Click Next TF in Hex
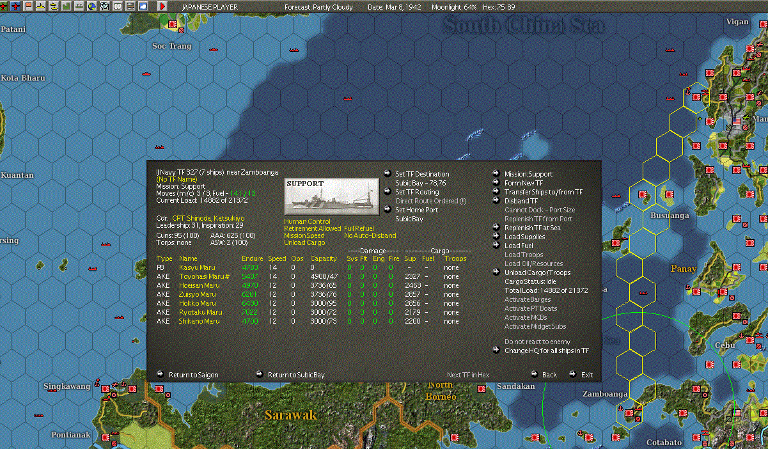Viewport: 768px width, 449px height. coord(468,374)
